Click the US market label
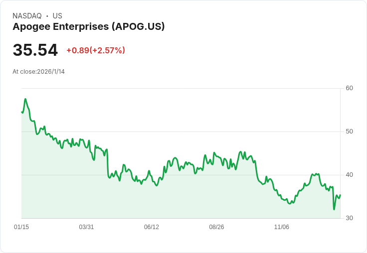Image resolution: width=367 pixels, height=253 pixels. tap(57, 16)
